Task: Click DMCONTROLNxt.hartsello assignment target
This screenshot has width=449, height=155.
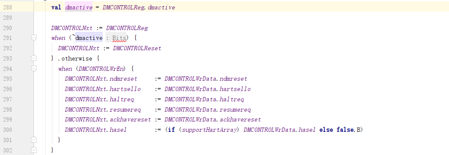Action: click(x=103, y=89)
